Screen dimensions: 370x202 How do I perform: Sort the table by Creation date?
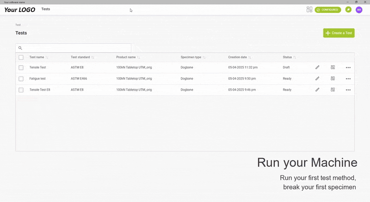pos(250,57)
